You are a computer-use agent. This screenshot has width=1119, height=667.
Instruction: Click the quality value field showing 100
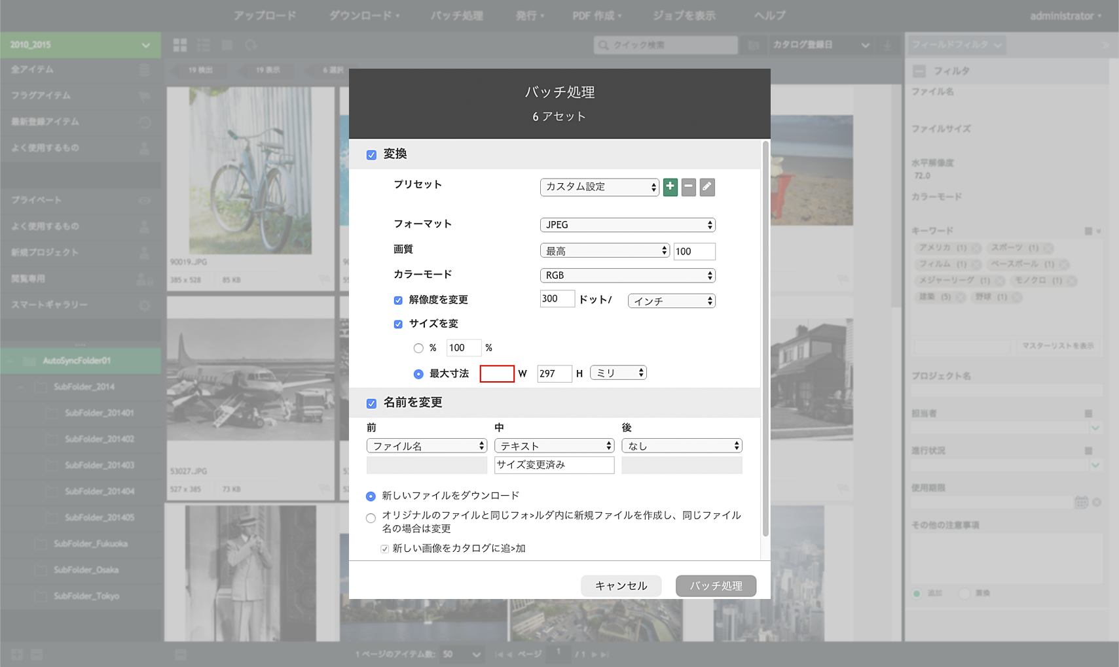694,251
